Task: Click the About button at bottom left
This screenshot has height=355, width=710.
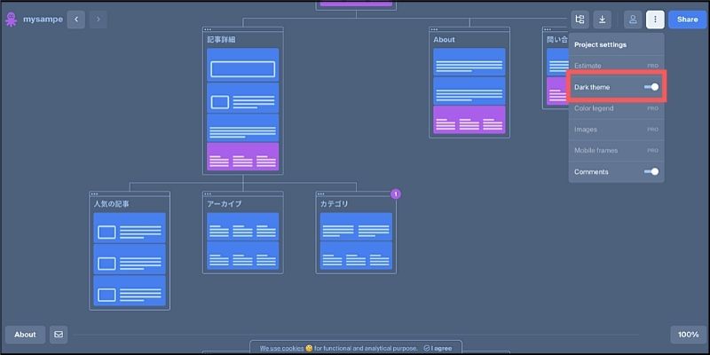Action: [26, 335]
